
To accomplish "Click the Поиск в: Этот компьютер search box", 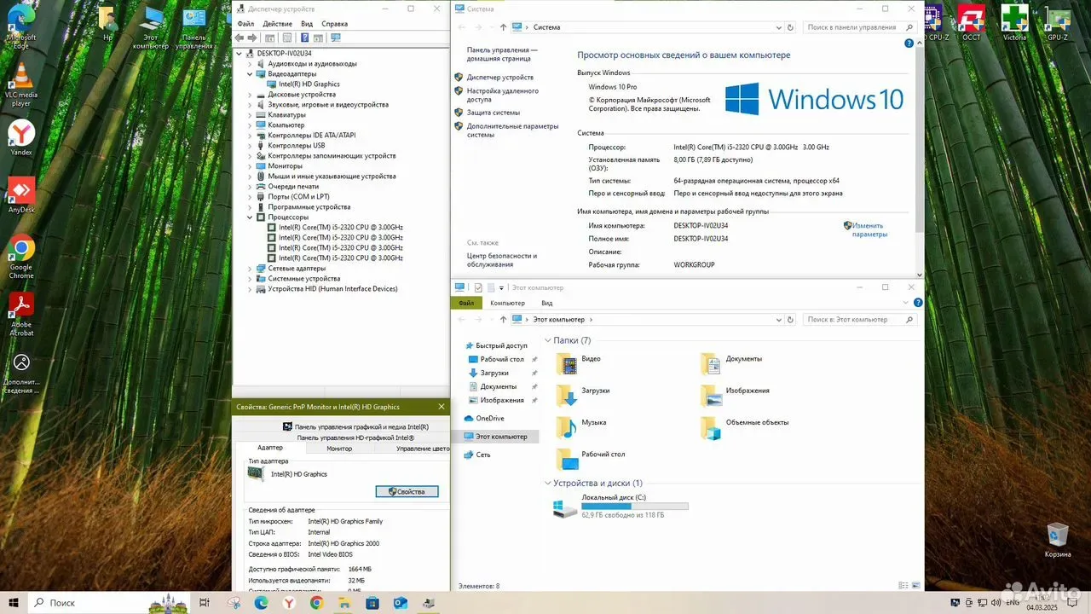I will click(859, 320).
